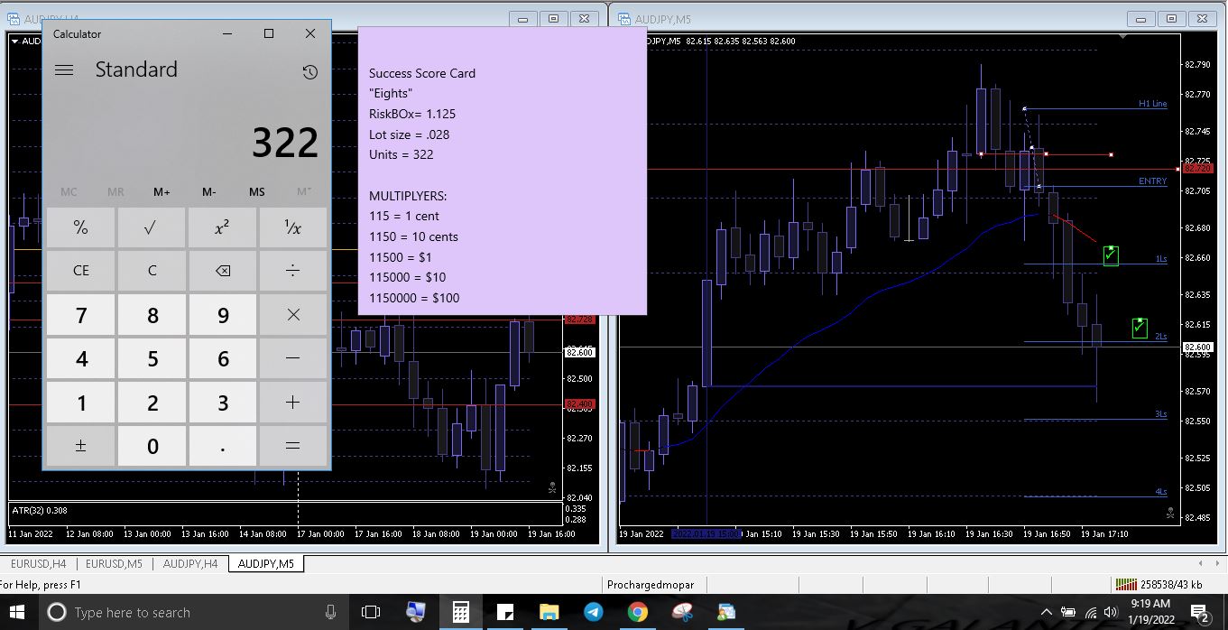
Task: Open the Calculator navigation hamburger menu
Action: [x=64, y=70]
